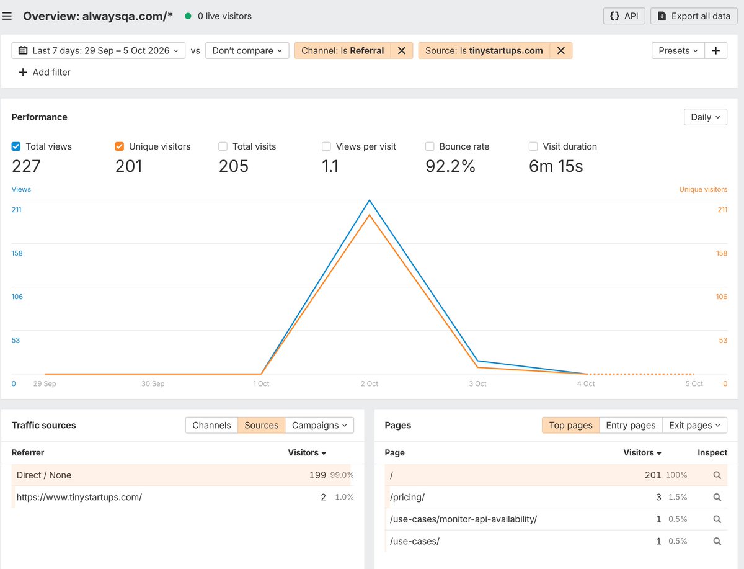The width and height of the screenshot is (744, 569).
Task: Enable the Total visits checkbox
Action: [x=223, y=146]
